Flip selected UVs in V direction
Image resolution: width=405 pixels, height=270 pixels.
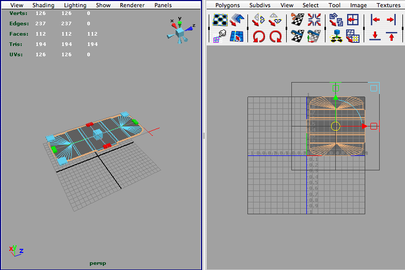275,20
